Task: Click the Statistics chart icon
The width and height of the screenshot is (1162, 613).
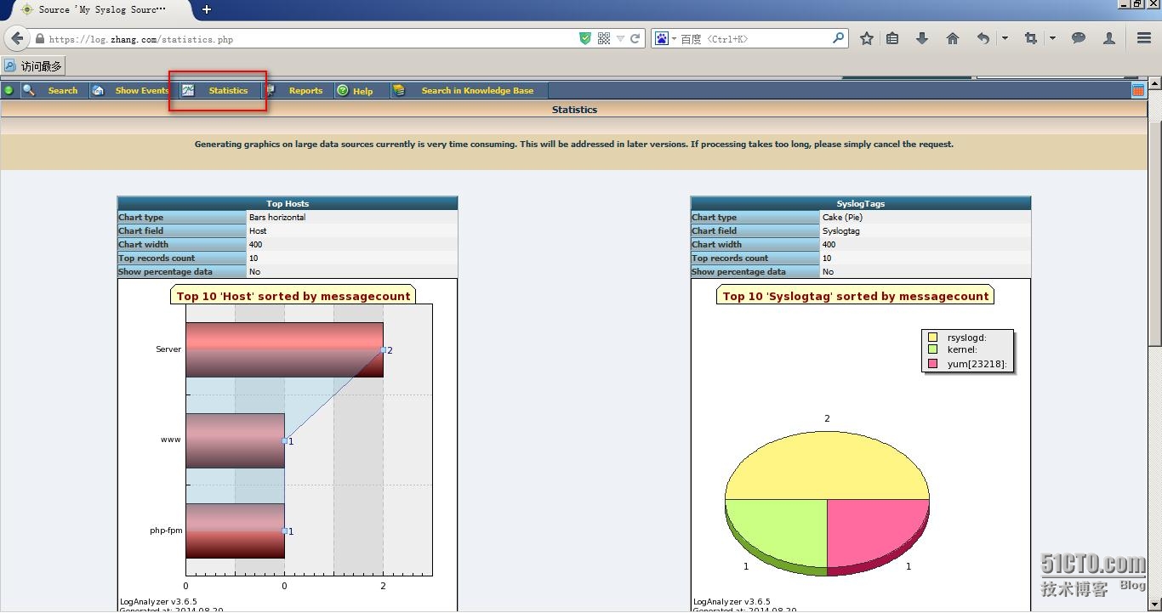Action: 188,90
